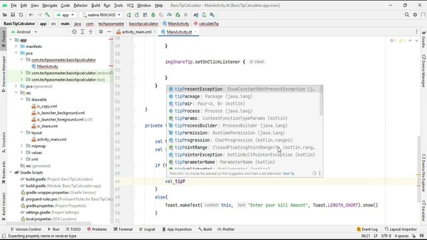Viewport: 427px width, 240px height.
Task: Click the Search Everywhere magnifier icon
Action: coord(407,15)
